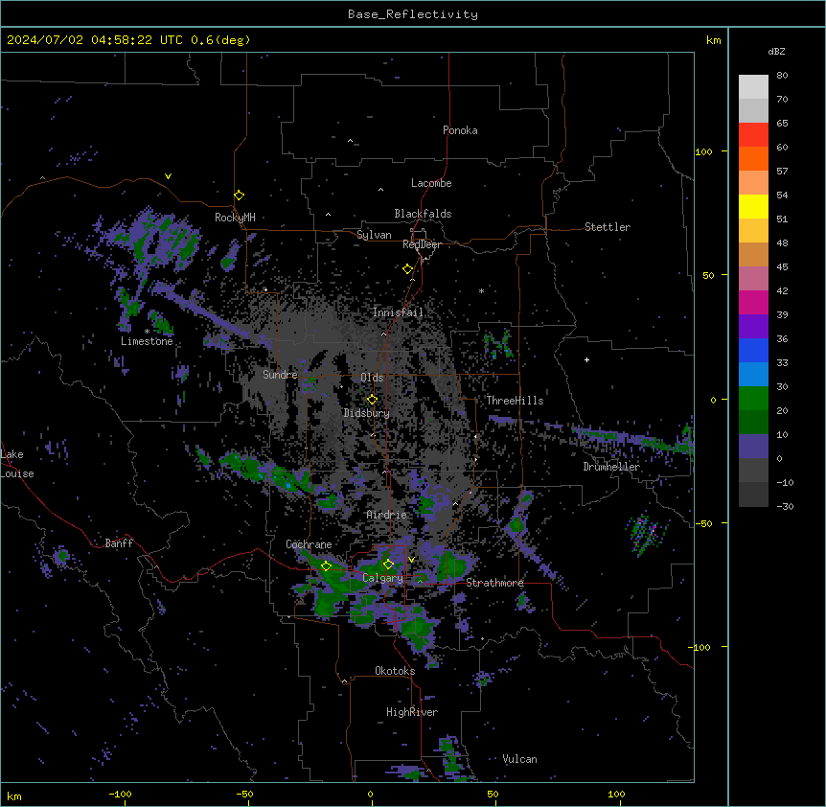Click the yellow diamond marker south of RedDeer

point(408,269)
